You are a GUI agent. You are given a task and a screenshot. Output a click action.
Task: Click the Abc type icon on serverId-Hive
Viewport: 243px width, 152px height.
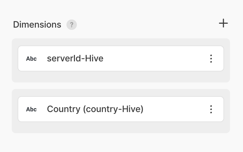click(x=31, y=59)
